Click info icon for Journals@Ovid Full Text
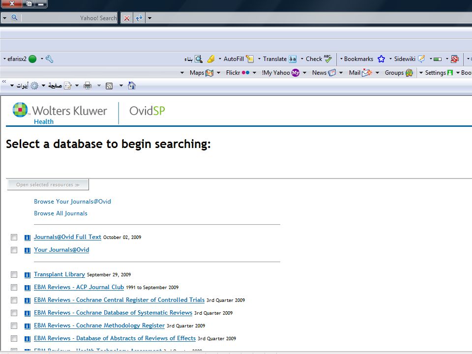Screen dimensions: 472x354 pos(28,237)
